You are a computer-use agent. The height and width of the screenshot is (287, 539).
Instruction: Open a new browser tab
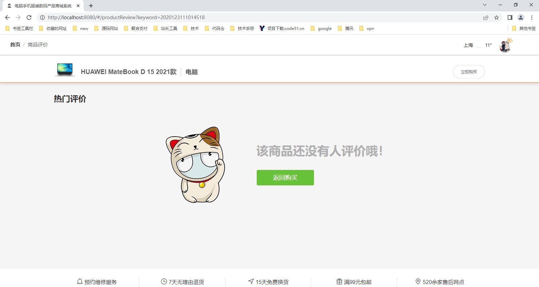pyautogui.click(x=91, y=6)
